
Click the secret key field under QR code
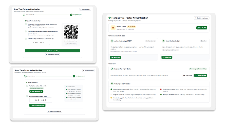[x=71, y=44]
